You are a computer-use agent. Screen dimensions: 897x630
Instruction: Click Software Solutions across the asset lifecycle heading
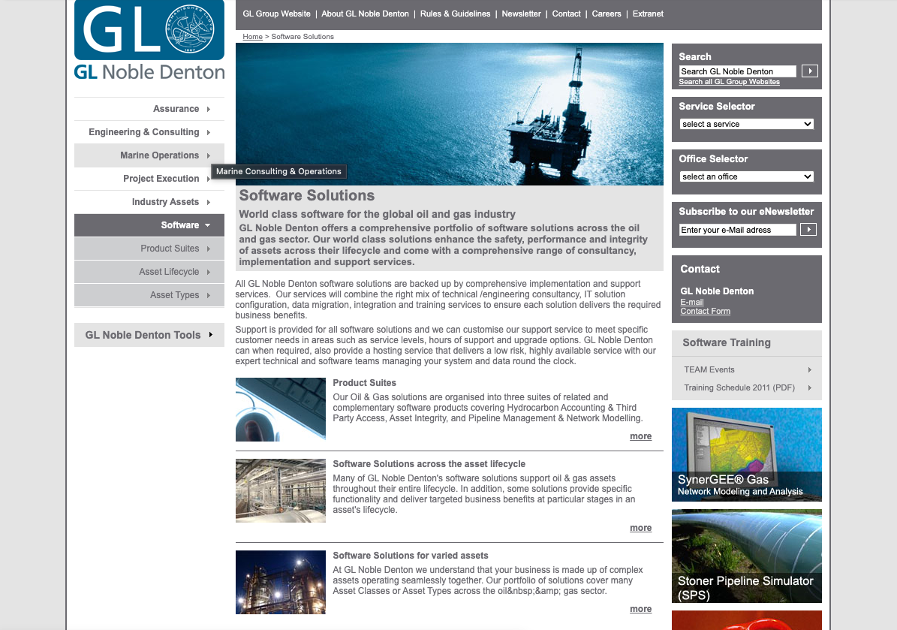429,464
